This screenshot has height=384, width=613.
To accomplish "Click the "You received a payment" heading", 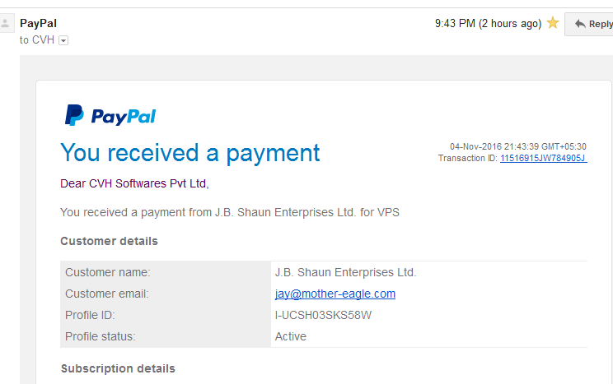I will pyautogui.click(x=190, y=153).
